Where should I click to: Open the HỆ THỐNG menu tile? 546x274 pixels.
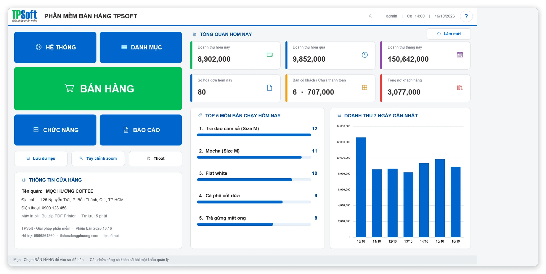pos(55,47)
